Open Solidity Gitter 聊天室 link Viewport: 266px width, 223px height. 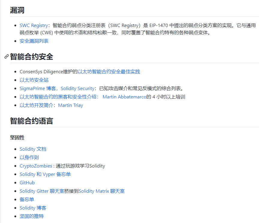[x=42, y=191]
